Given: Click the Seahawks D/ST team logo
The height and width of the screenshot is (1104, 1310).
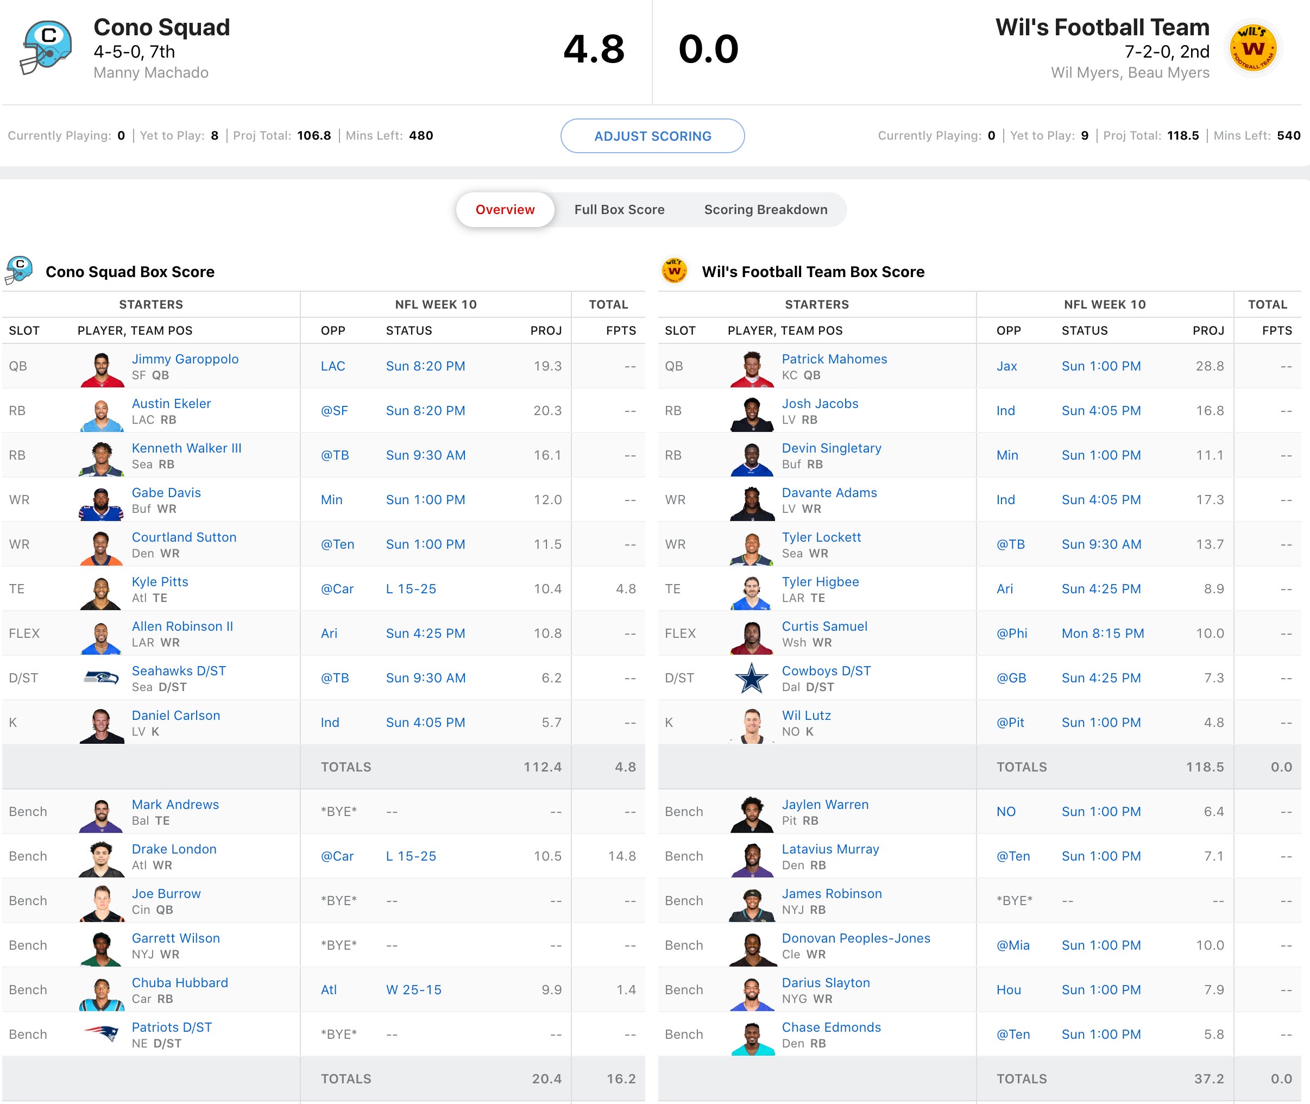Looking at the screenshot, I should (102, 678).
